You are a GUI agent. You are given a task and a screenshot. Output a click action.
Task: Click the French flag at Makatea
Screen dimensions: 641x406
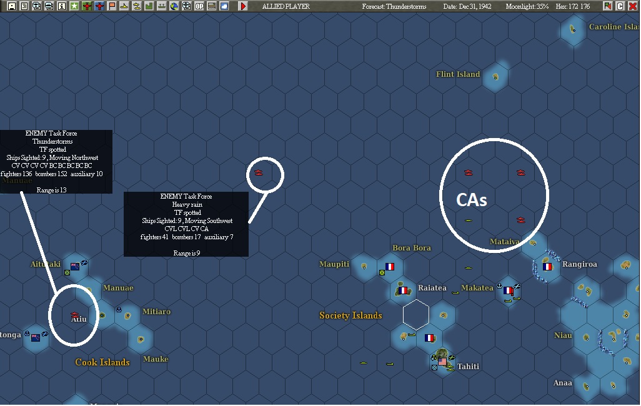[508, 290]
